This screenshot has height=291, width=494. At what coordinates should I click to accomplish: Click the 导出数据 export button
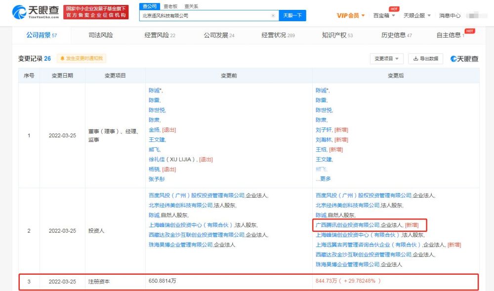426,59
